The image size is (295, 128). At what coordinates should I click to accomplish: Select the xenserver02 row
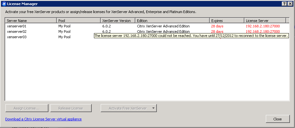[x=147, y=32]
